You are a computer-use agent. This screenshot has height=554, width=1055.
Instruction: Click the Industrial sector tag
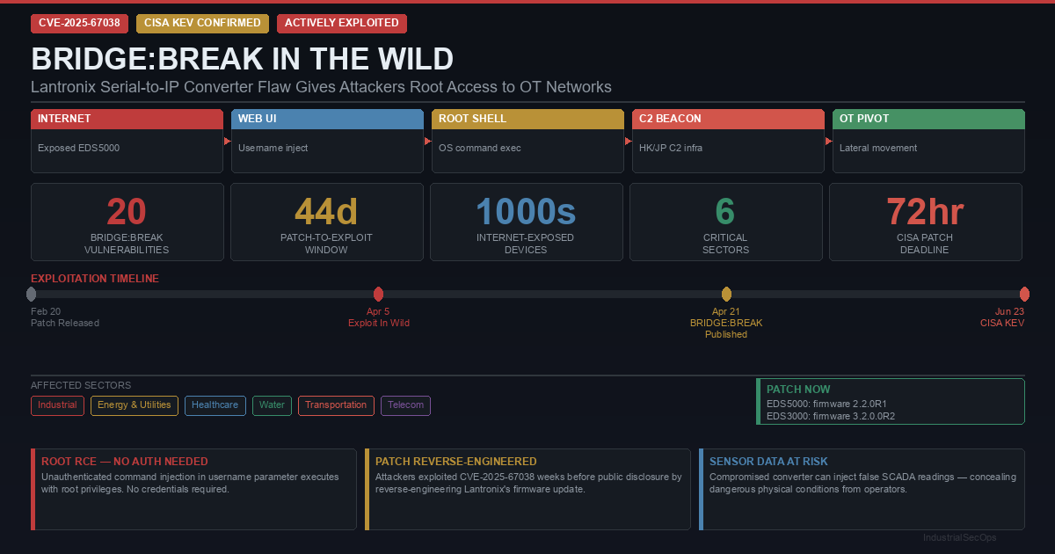point(57,405)
